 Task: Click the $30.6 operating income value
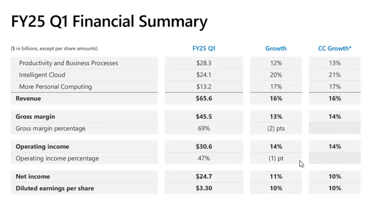204,147
